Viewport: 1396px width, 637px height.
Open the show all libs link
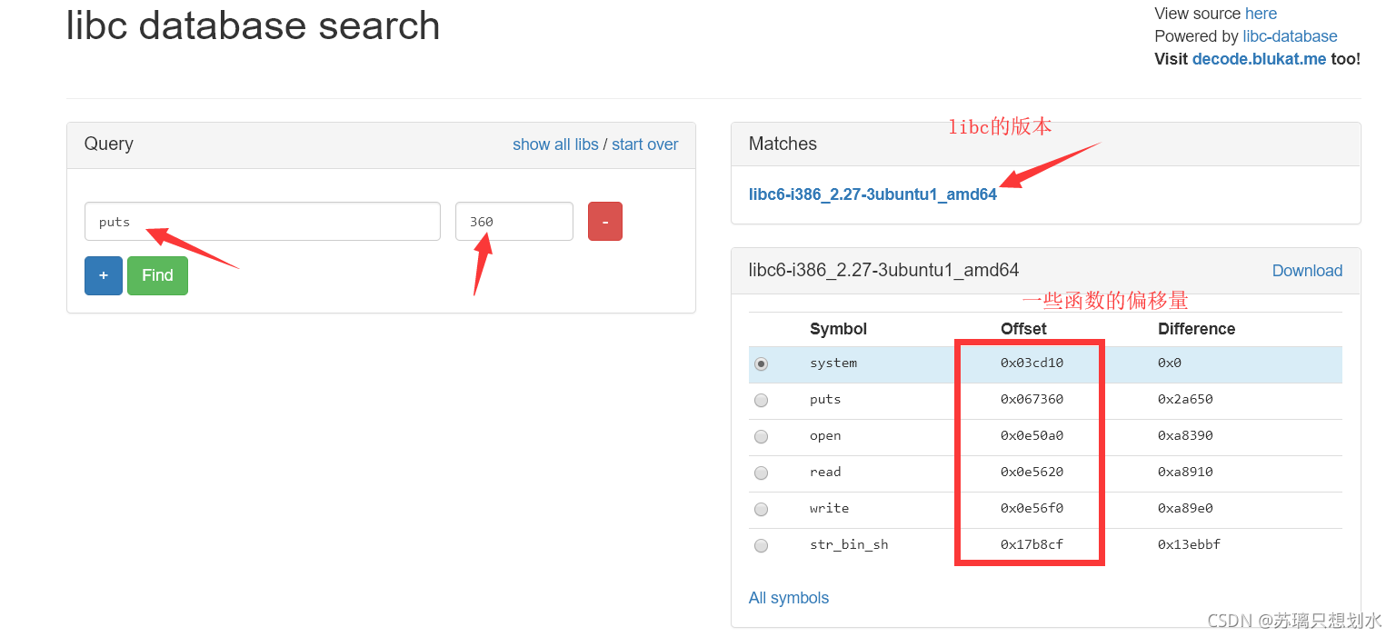click(555, 144)
